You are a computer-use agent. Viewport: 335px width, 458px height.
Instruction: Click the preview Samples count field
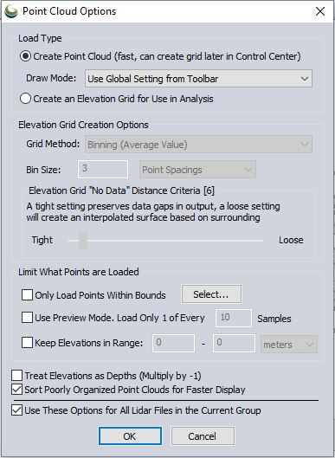point(234,318)
